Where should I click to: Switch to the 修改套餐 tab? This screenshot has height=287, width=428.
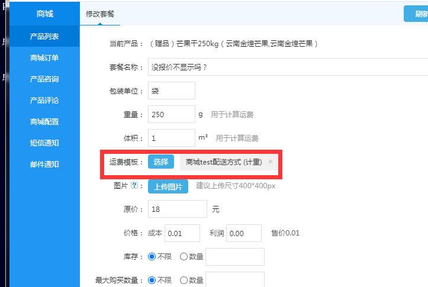99,14
